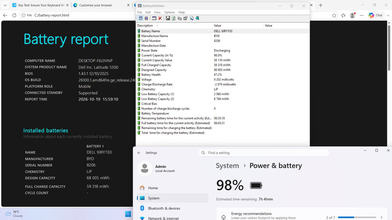The width and height of the screenshot is (392, 220).
Task: Open the Edge tab actions dropdown chevron
Action: (x=5, y=5)
